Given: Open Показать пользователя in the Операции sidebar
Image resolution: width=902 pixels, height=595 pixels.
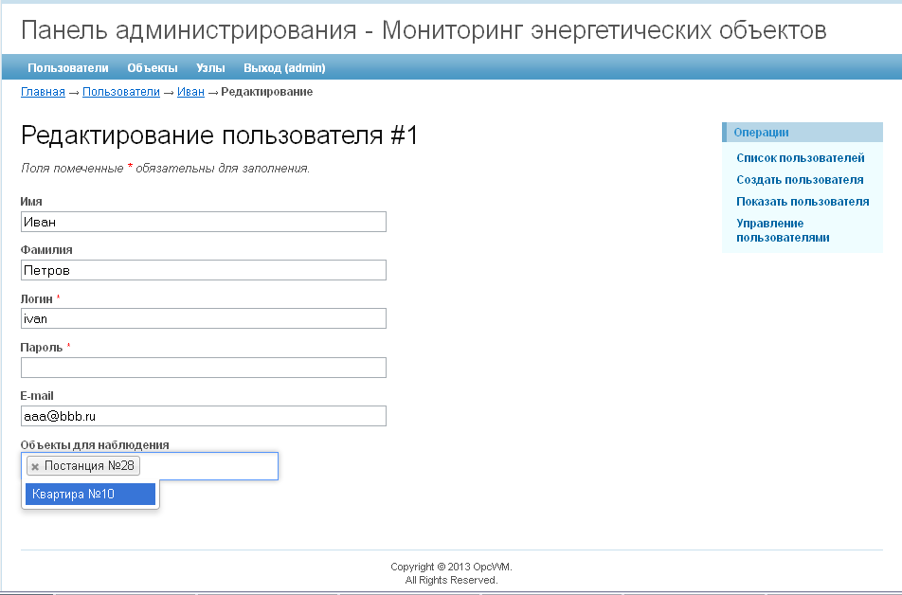Looking at the screenshot, I should tap(803, 202).
